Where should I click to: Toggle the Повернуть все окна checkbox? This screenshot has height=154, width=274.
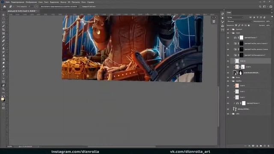[x=89, y=6]
